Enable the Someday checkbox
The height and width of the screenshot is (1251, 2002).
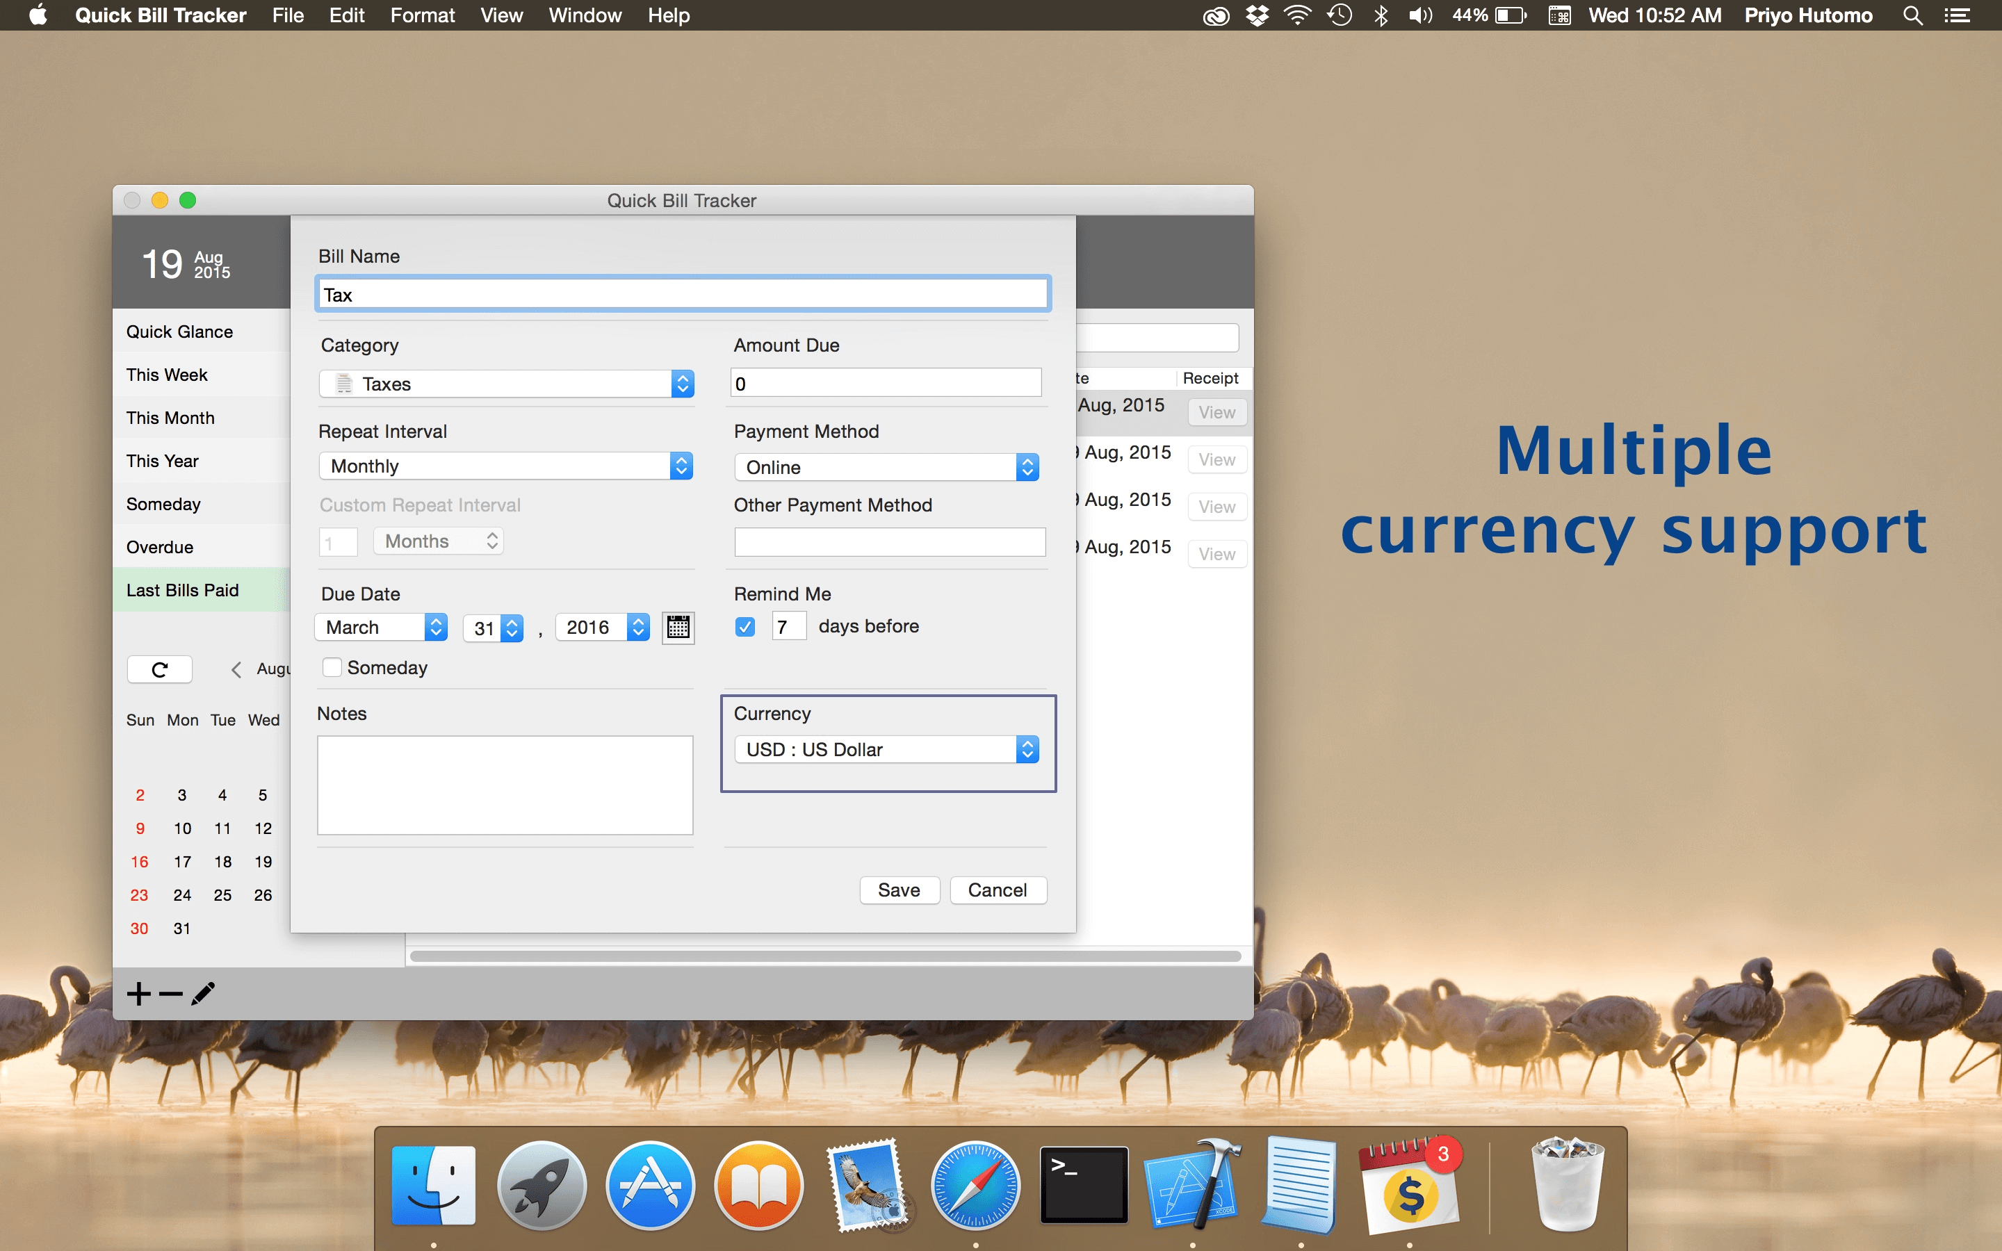pos(332,667)
